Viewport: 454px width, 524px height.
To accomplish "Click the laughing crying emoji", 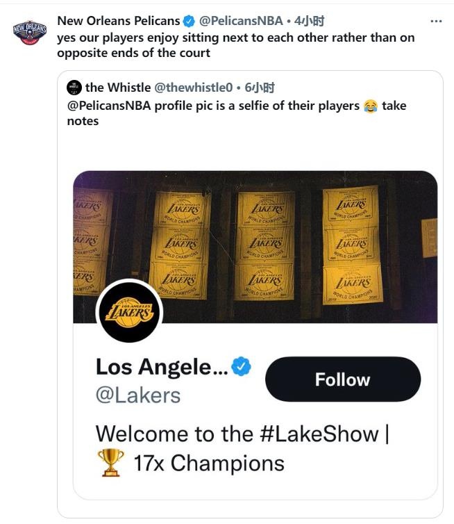I will (x=371, y=106).
